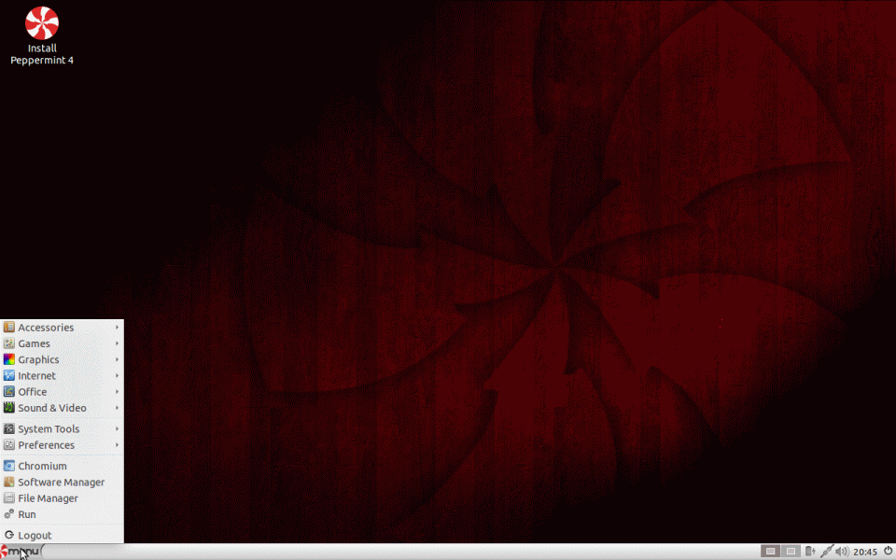Open the Internet category

(x=62, y=375)
